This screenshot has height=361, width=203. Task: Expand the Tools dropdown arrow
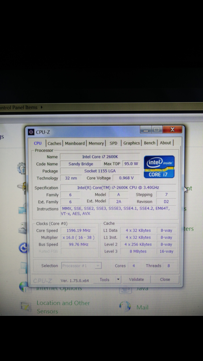(x=118, y=279)
